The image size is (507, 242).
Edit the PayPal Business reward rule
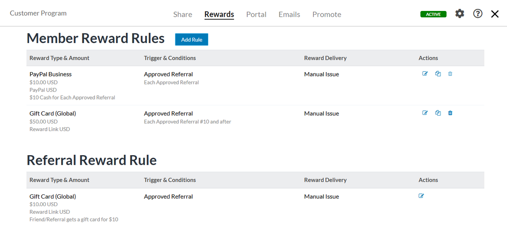425,74
